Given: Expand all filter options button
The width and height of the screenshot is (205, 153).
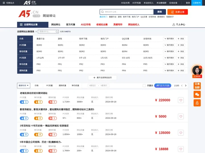Looking at the screenshot, I should (x=102, y=78).
